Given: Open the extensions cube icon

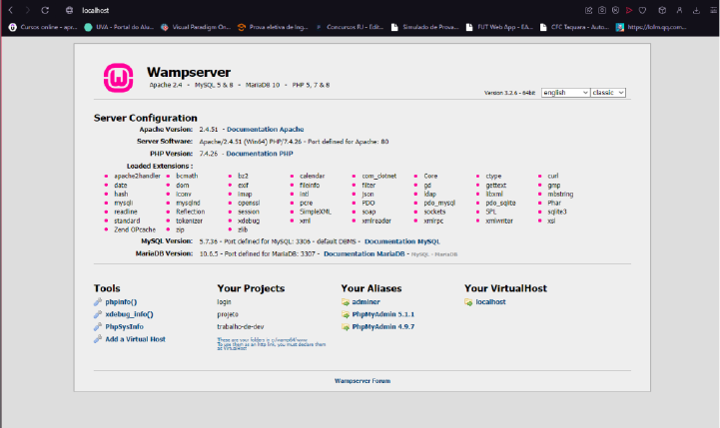Looking at the screenshot, I should coord(662,10).
